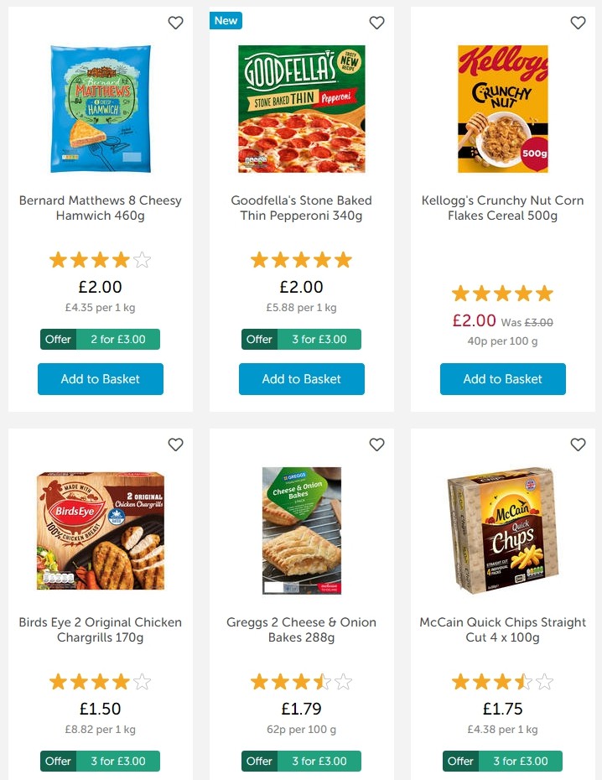Favorite the Bernard Matthews Cheesy Hamwich
This screenshot has width=602, height=780.
click(175, 23)
